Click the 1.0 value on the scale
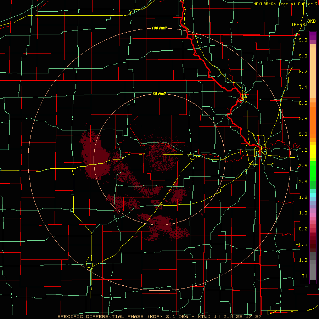The width and height of the screenshot is (319, 319). [303, 213]
